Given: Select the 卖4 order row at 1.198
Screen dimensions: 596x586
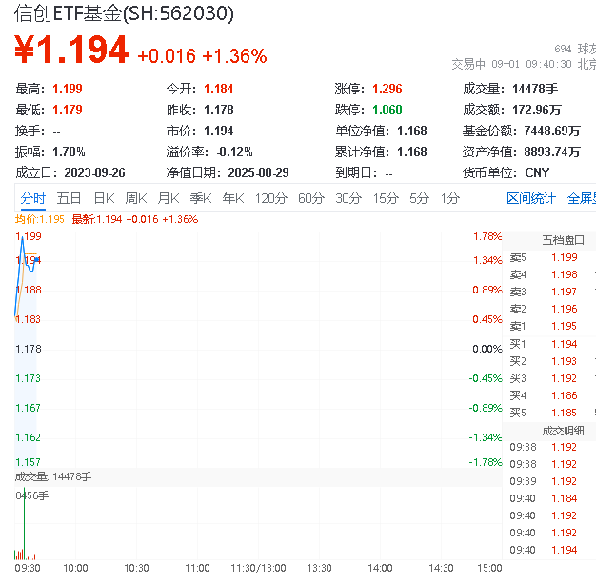Looking at the screenshot, I should 550,274.
